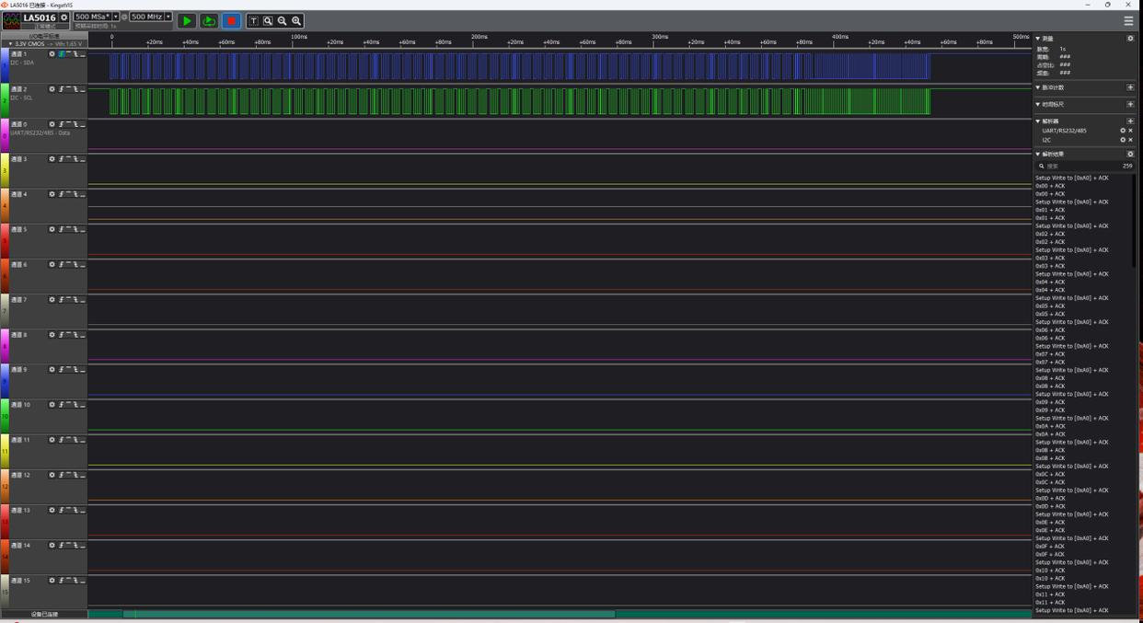Click the channel 2 green color swatch

pyautogui.click(x=5, y=100)
